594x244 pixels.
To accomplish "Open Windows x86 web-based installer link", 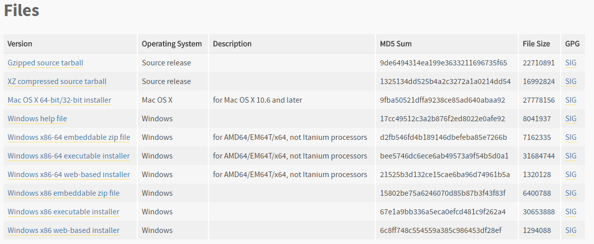I will [x=64, y=230].
